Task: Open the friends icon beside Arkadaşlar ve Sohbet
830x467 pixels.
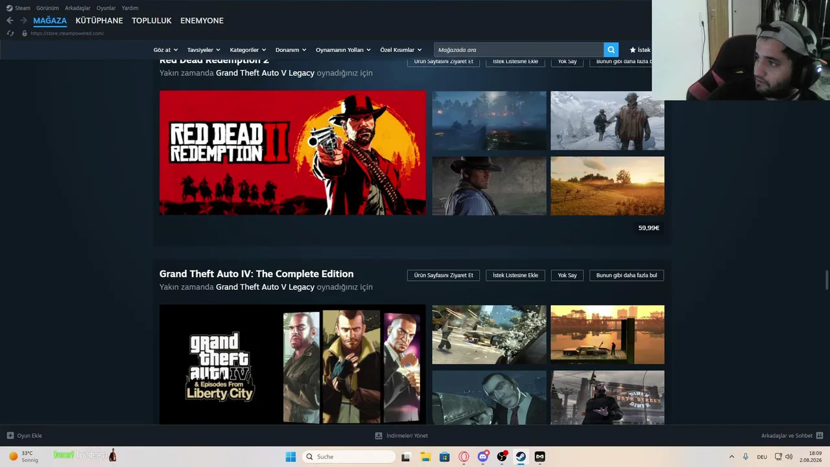Action: 820,436
